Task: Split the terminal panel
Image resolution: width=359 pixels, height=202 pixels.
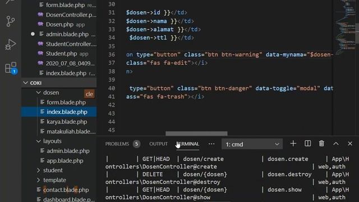Action: (307, 144)
